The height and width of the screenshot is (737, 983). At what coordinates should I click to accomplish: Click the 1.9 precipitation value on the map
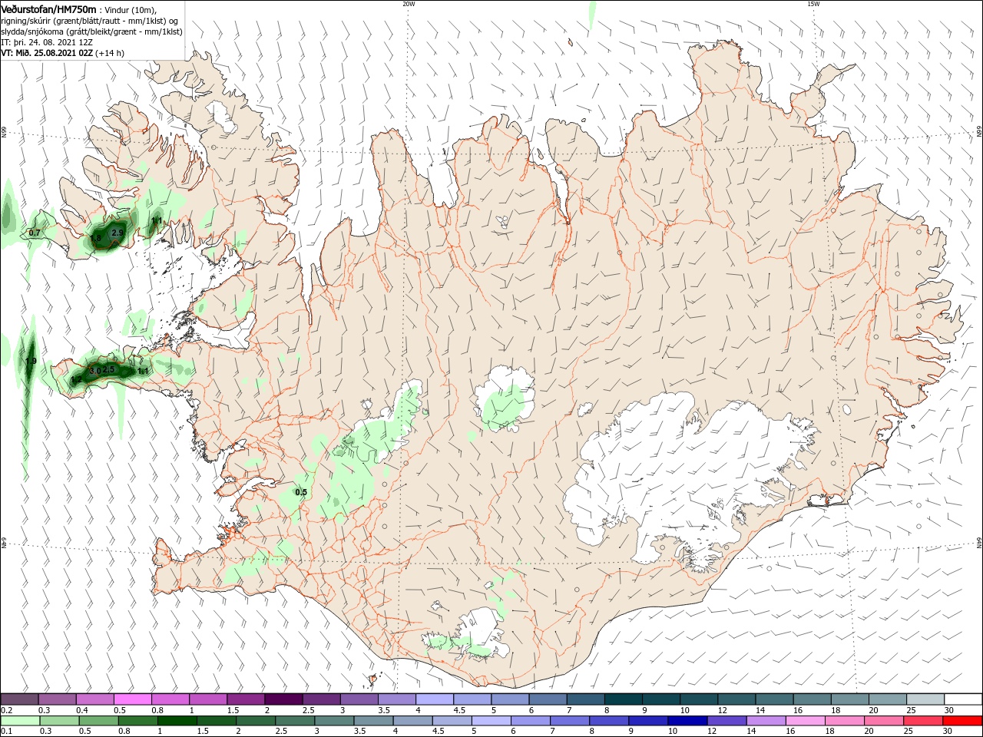point(31,362)
